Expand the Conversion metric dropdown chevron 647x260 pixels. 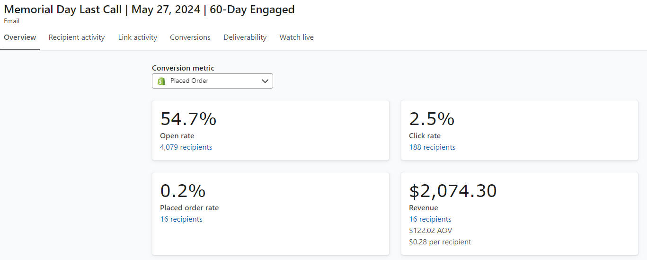click(x=265, y=81)
